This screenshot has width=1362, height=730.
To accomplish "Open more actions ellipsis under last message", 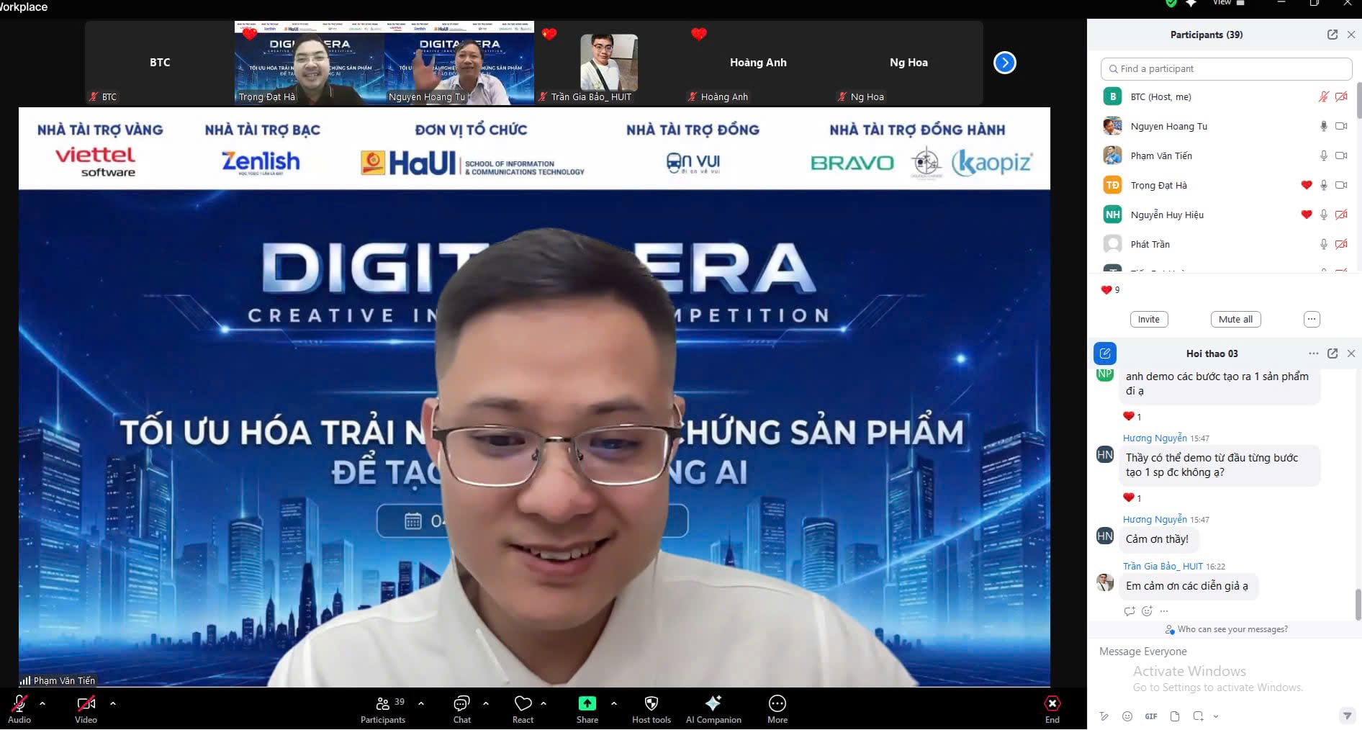I will pyautogui.click(x=1164, y=611).
